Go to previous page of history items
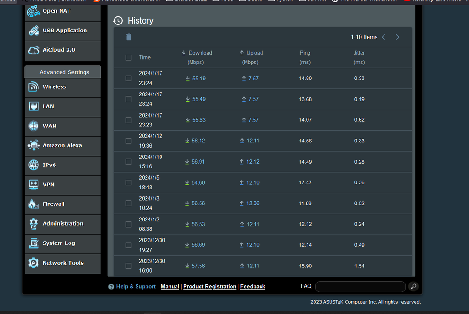 pos(384,37)
